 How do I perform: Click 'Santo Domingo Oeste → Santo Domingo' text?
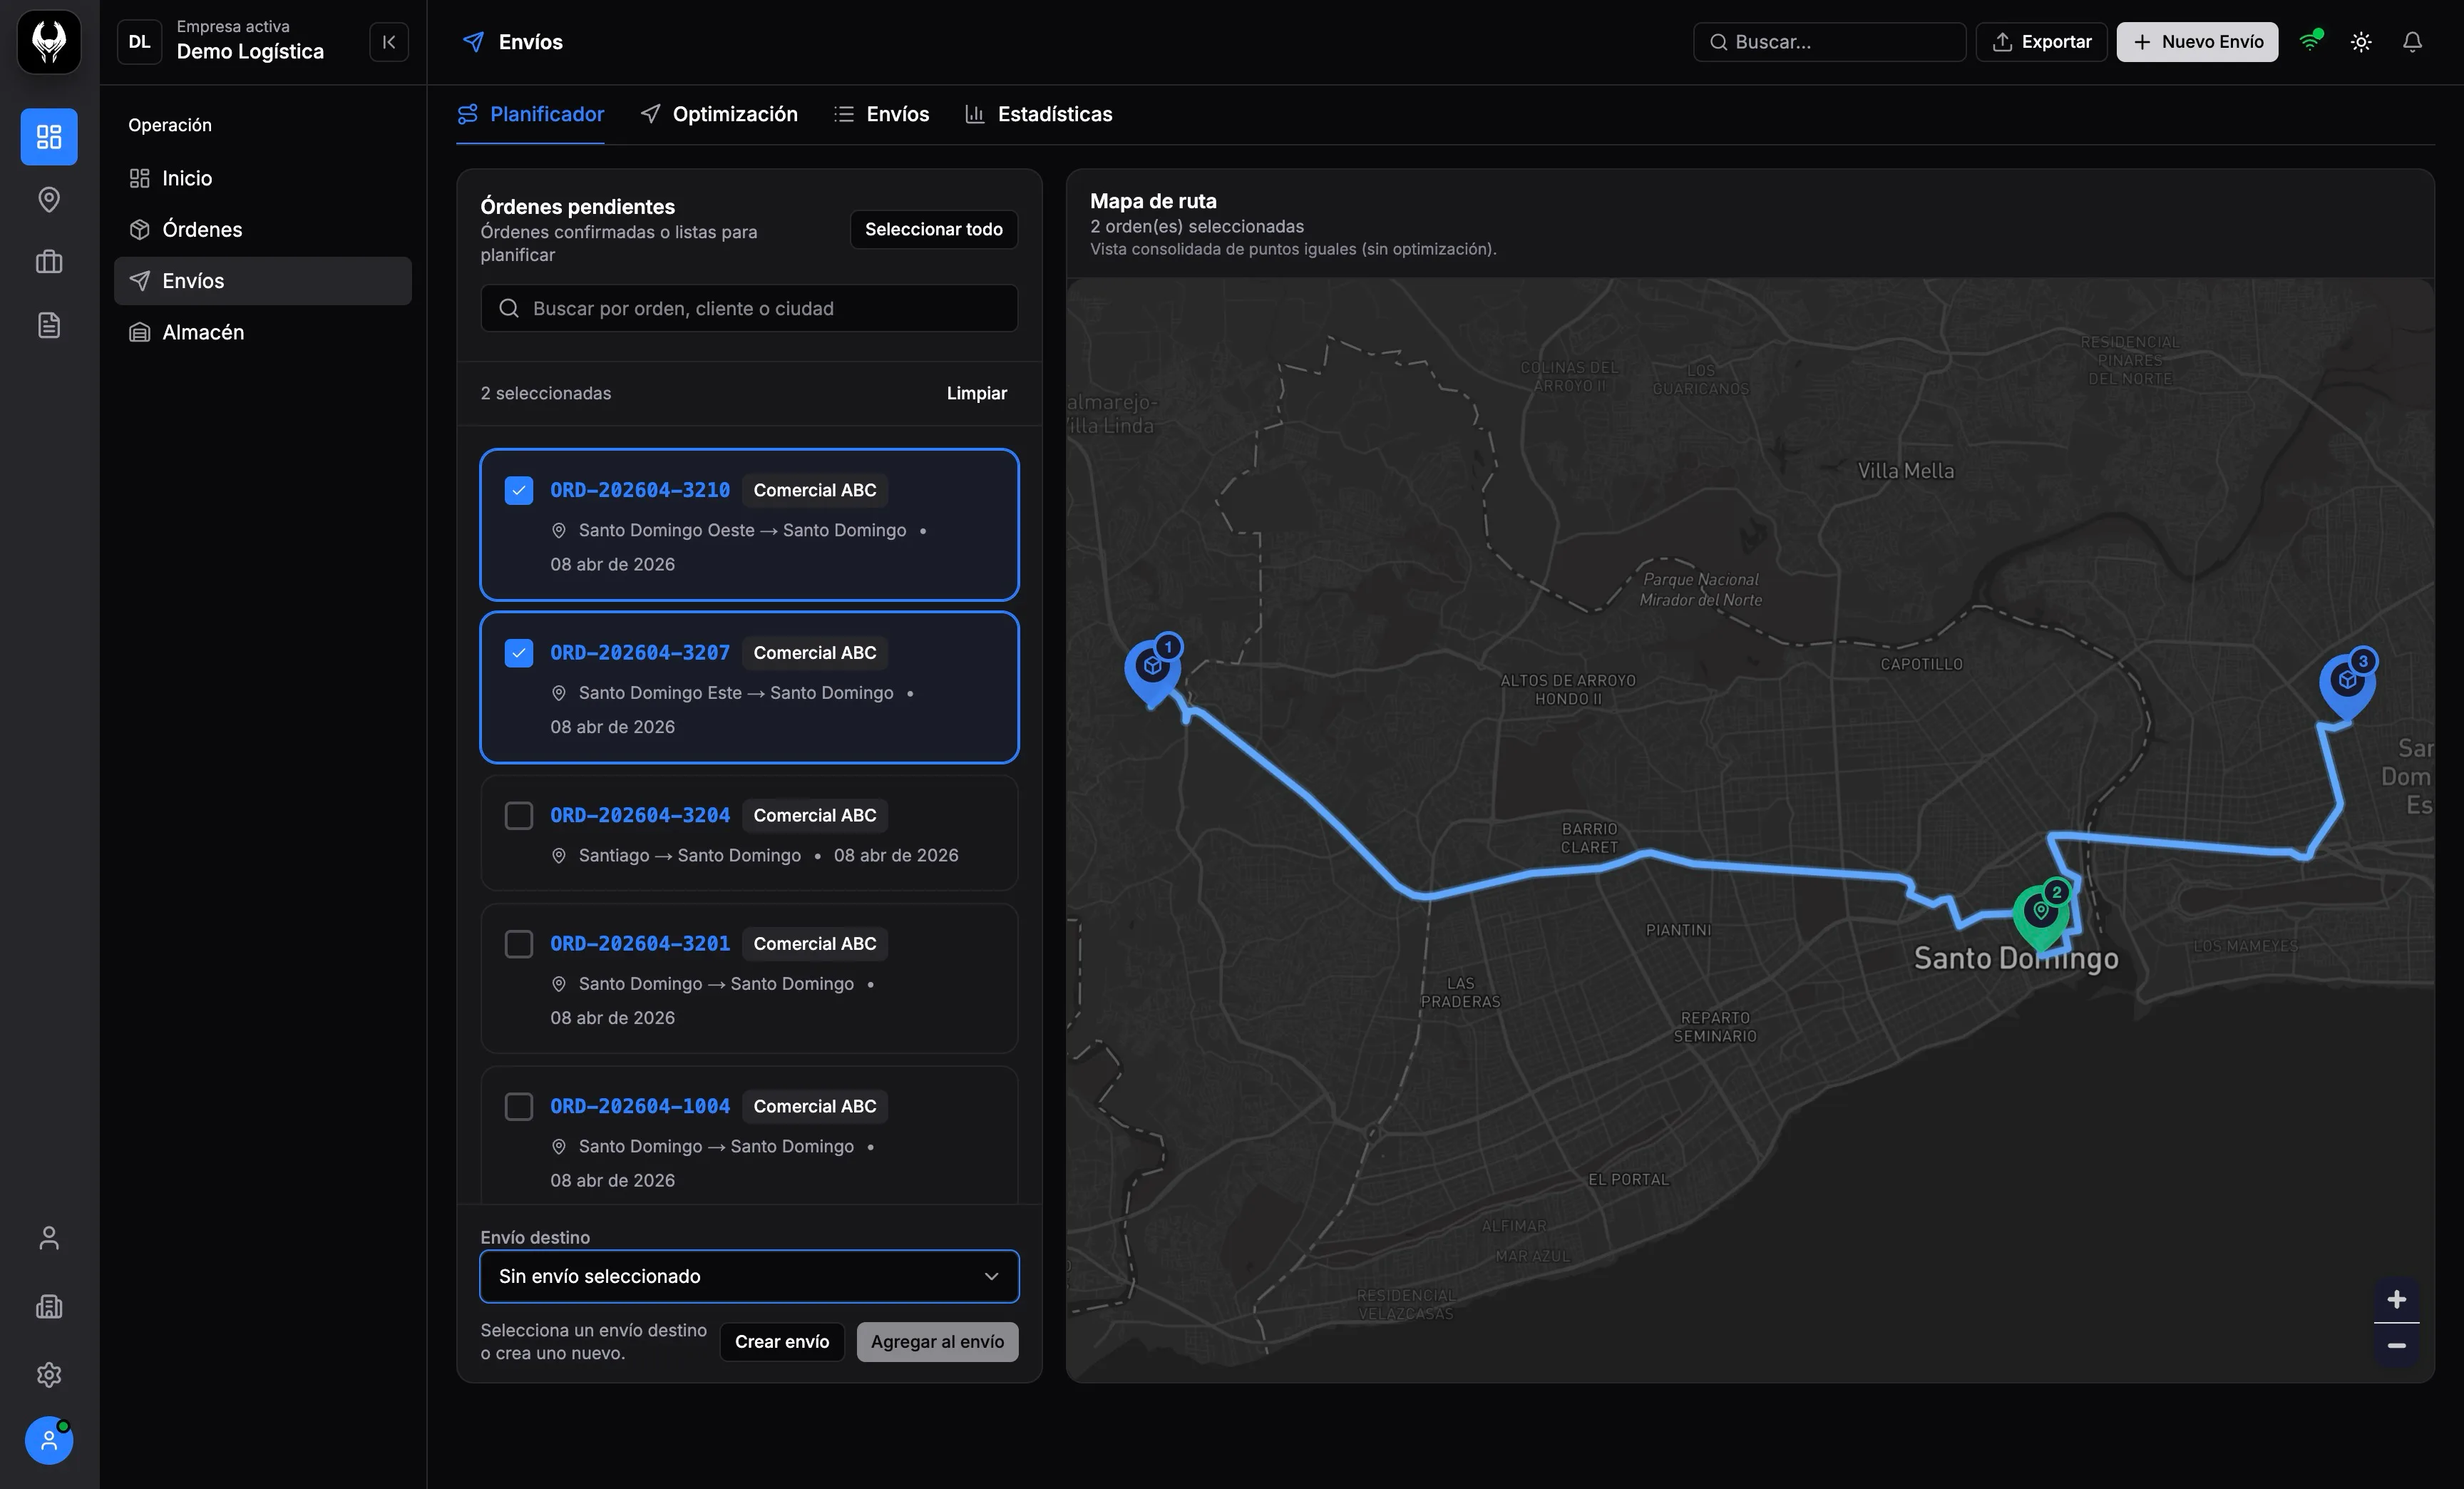(x=742, y=530)
